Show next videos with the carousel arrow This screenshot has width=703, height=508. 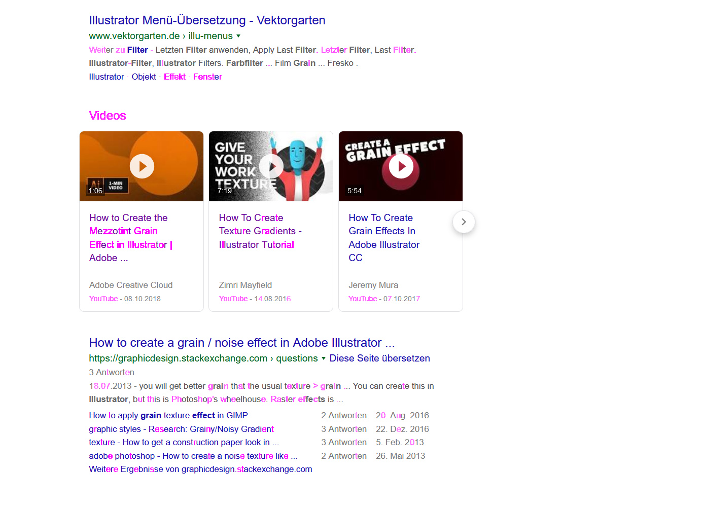click(x=464, y=222)
